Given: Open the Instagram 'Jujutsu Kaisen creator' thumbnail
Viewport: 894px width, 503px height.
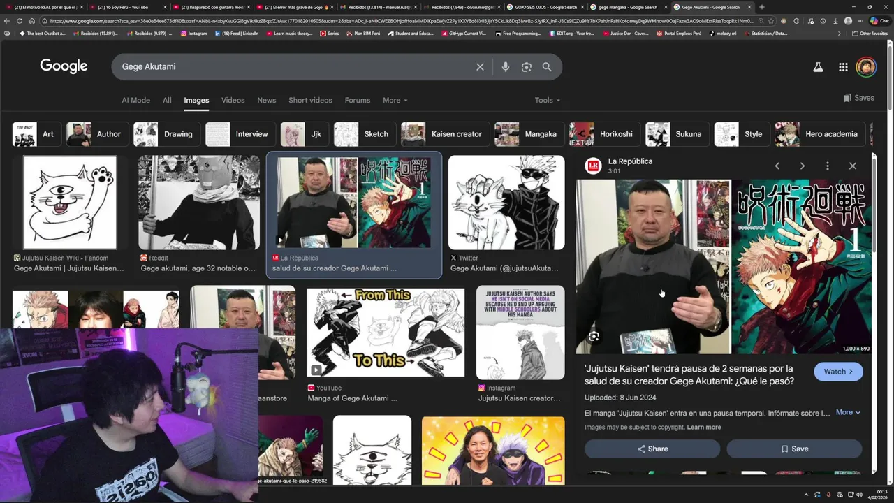Looking at the screenshot, I should point(520,333).
